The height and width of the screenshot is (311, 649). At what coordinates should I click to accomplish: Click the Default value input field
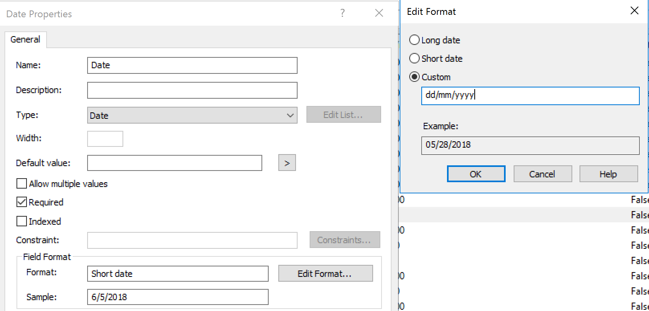click(x=174, y=163)
